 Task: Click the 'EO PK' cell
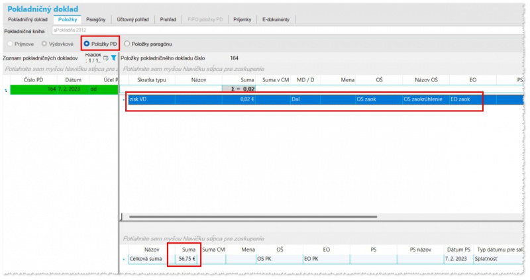click(327, 259)
